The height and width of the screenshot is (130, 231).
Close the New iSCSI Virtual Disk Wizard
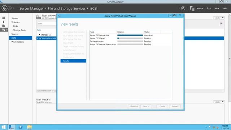[x=180, y=16]
